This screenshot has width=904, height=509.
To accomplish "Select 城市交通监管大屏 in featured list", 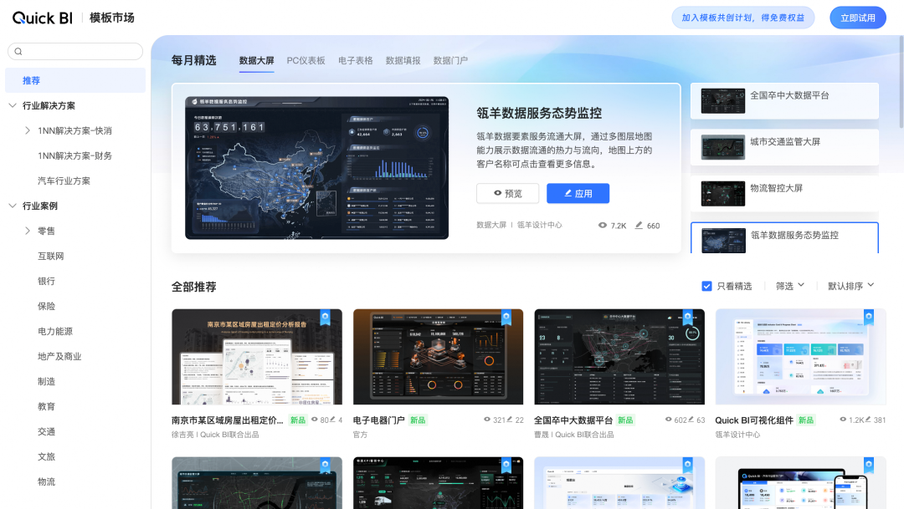I will (784, 147).
